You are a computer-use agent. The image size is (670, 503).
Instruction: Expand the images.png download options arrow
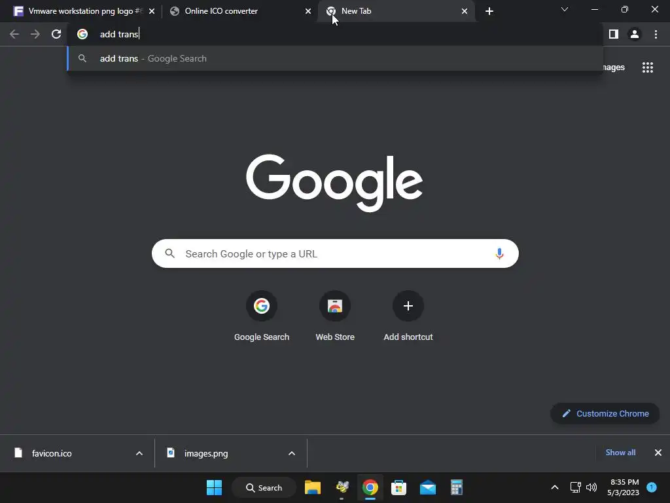[x=292, y=453]
